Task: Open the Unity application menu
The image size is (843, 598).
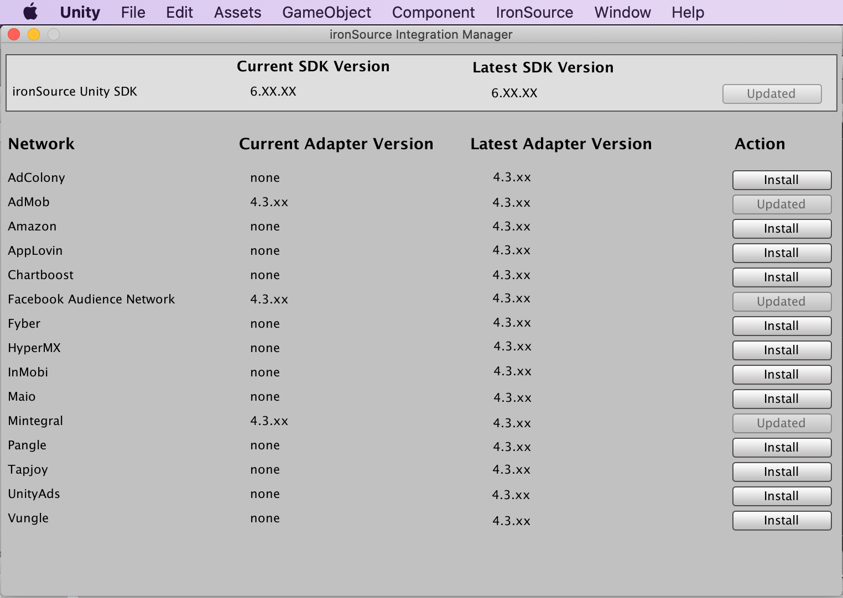Action: pos(80,12)
